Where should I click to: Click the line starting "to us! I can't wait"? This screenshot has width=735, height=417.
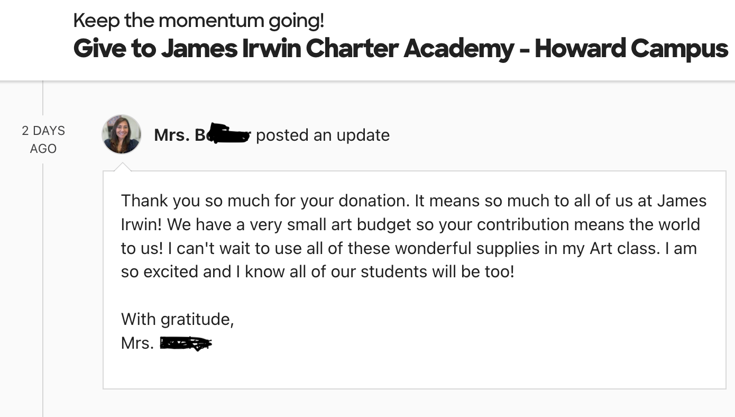(408, 248)
